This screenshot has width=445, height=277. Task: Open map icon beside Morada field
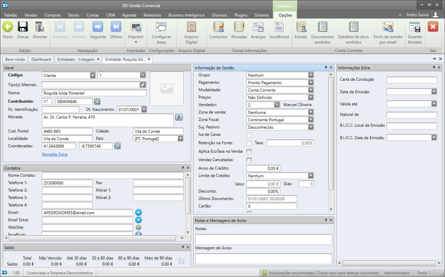click(x=179, y=117)
